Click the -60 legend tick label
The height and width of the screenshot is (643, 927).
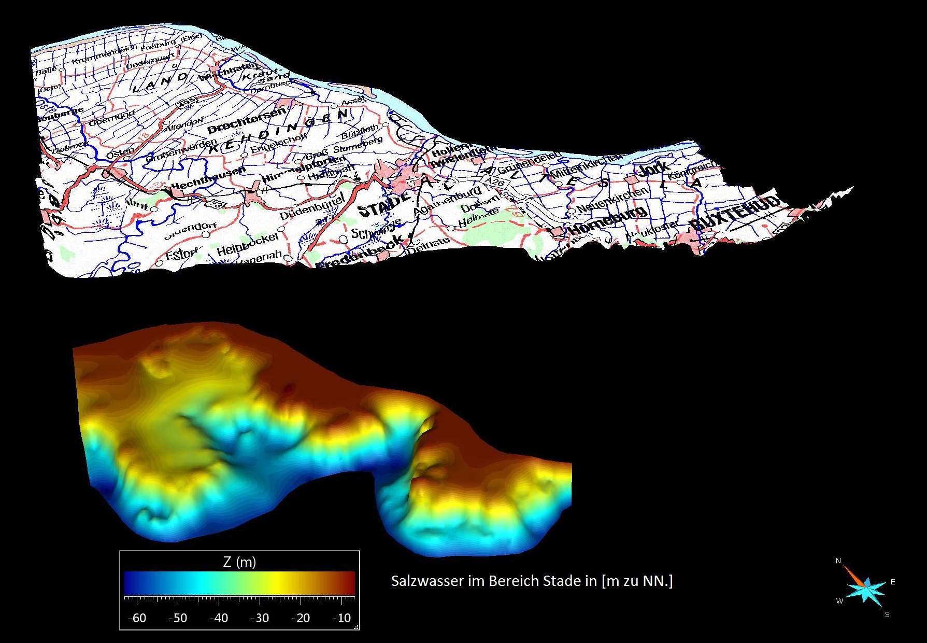tap(137, 618)
